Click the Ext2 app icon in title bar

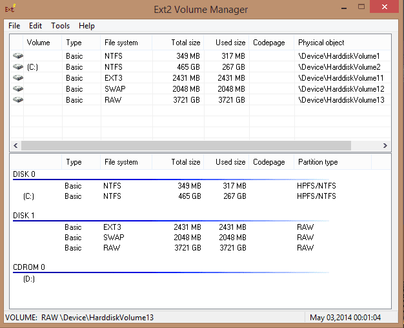pyautogui.click(x=10, y=8)
